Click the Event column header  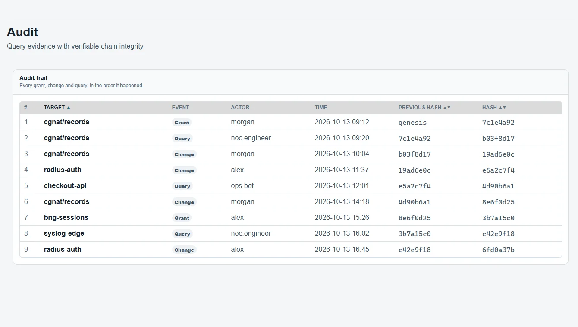(180, 108)
